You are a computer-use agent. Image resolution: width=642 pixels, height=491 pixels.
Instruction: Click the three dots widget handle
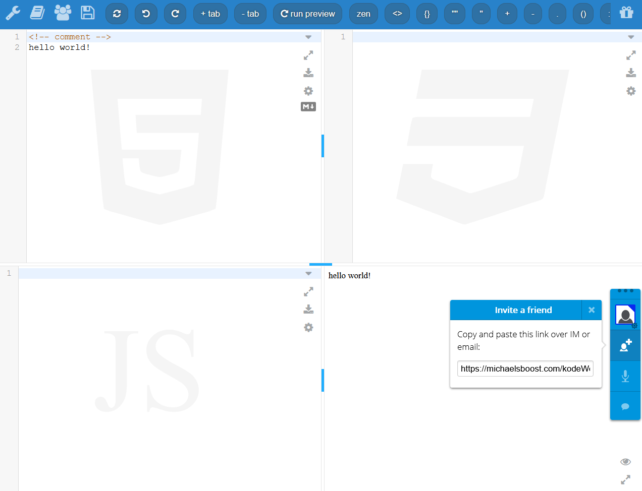click(x=625, y=291)
